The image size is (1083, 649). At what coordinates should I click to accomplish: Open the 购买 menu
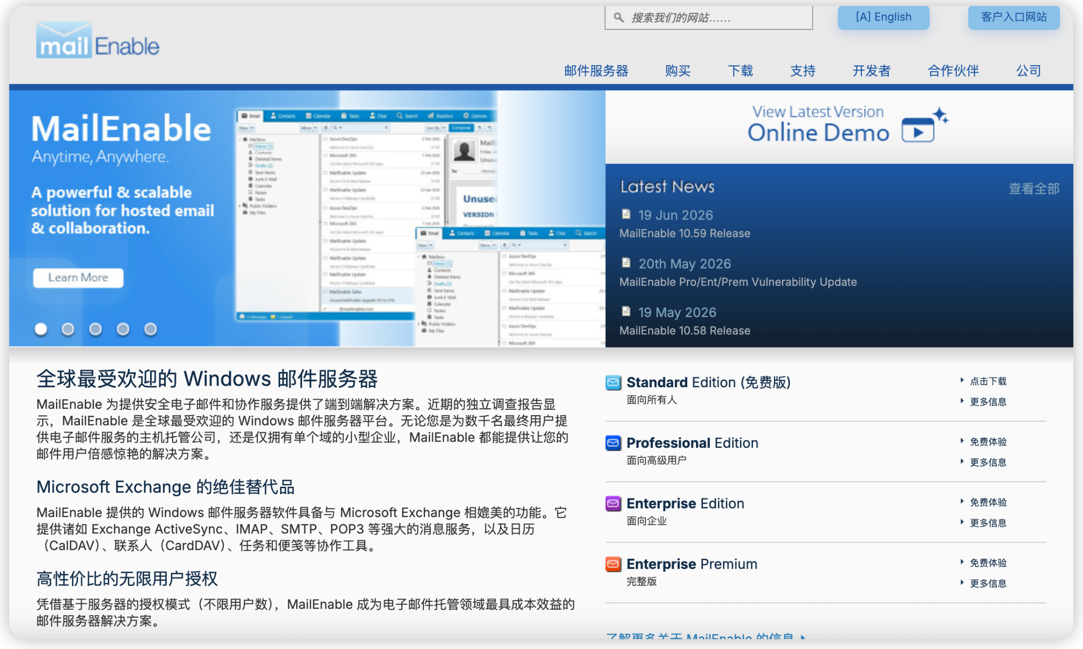click(x=678, y=71)
